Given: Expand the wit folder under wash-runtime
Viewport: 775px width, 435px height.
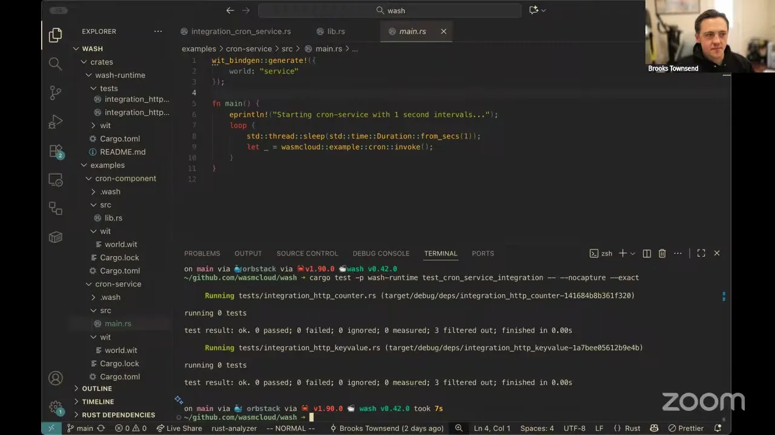Looking at the screenshot, I should coord(93,126).
